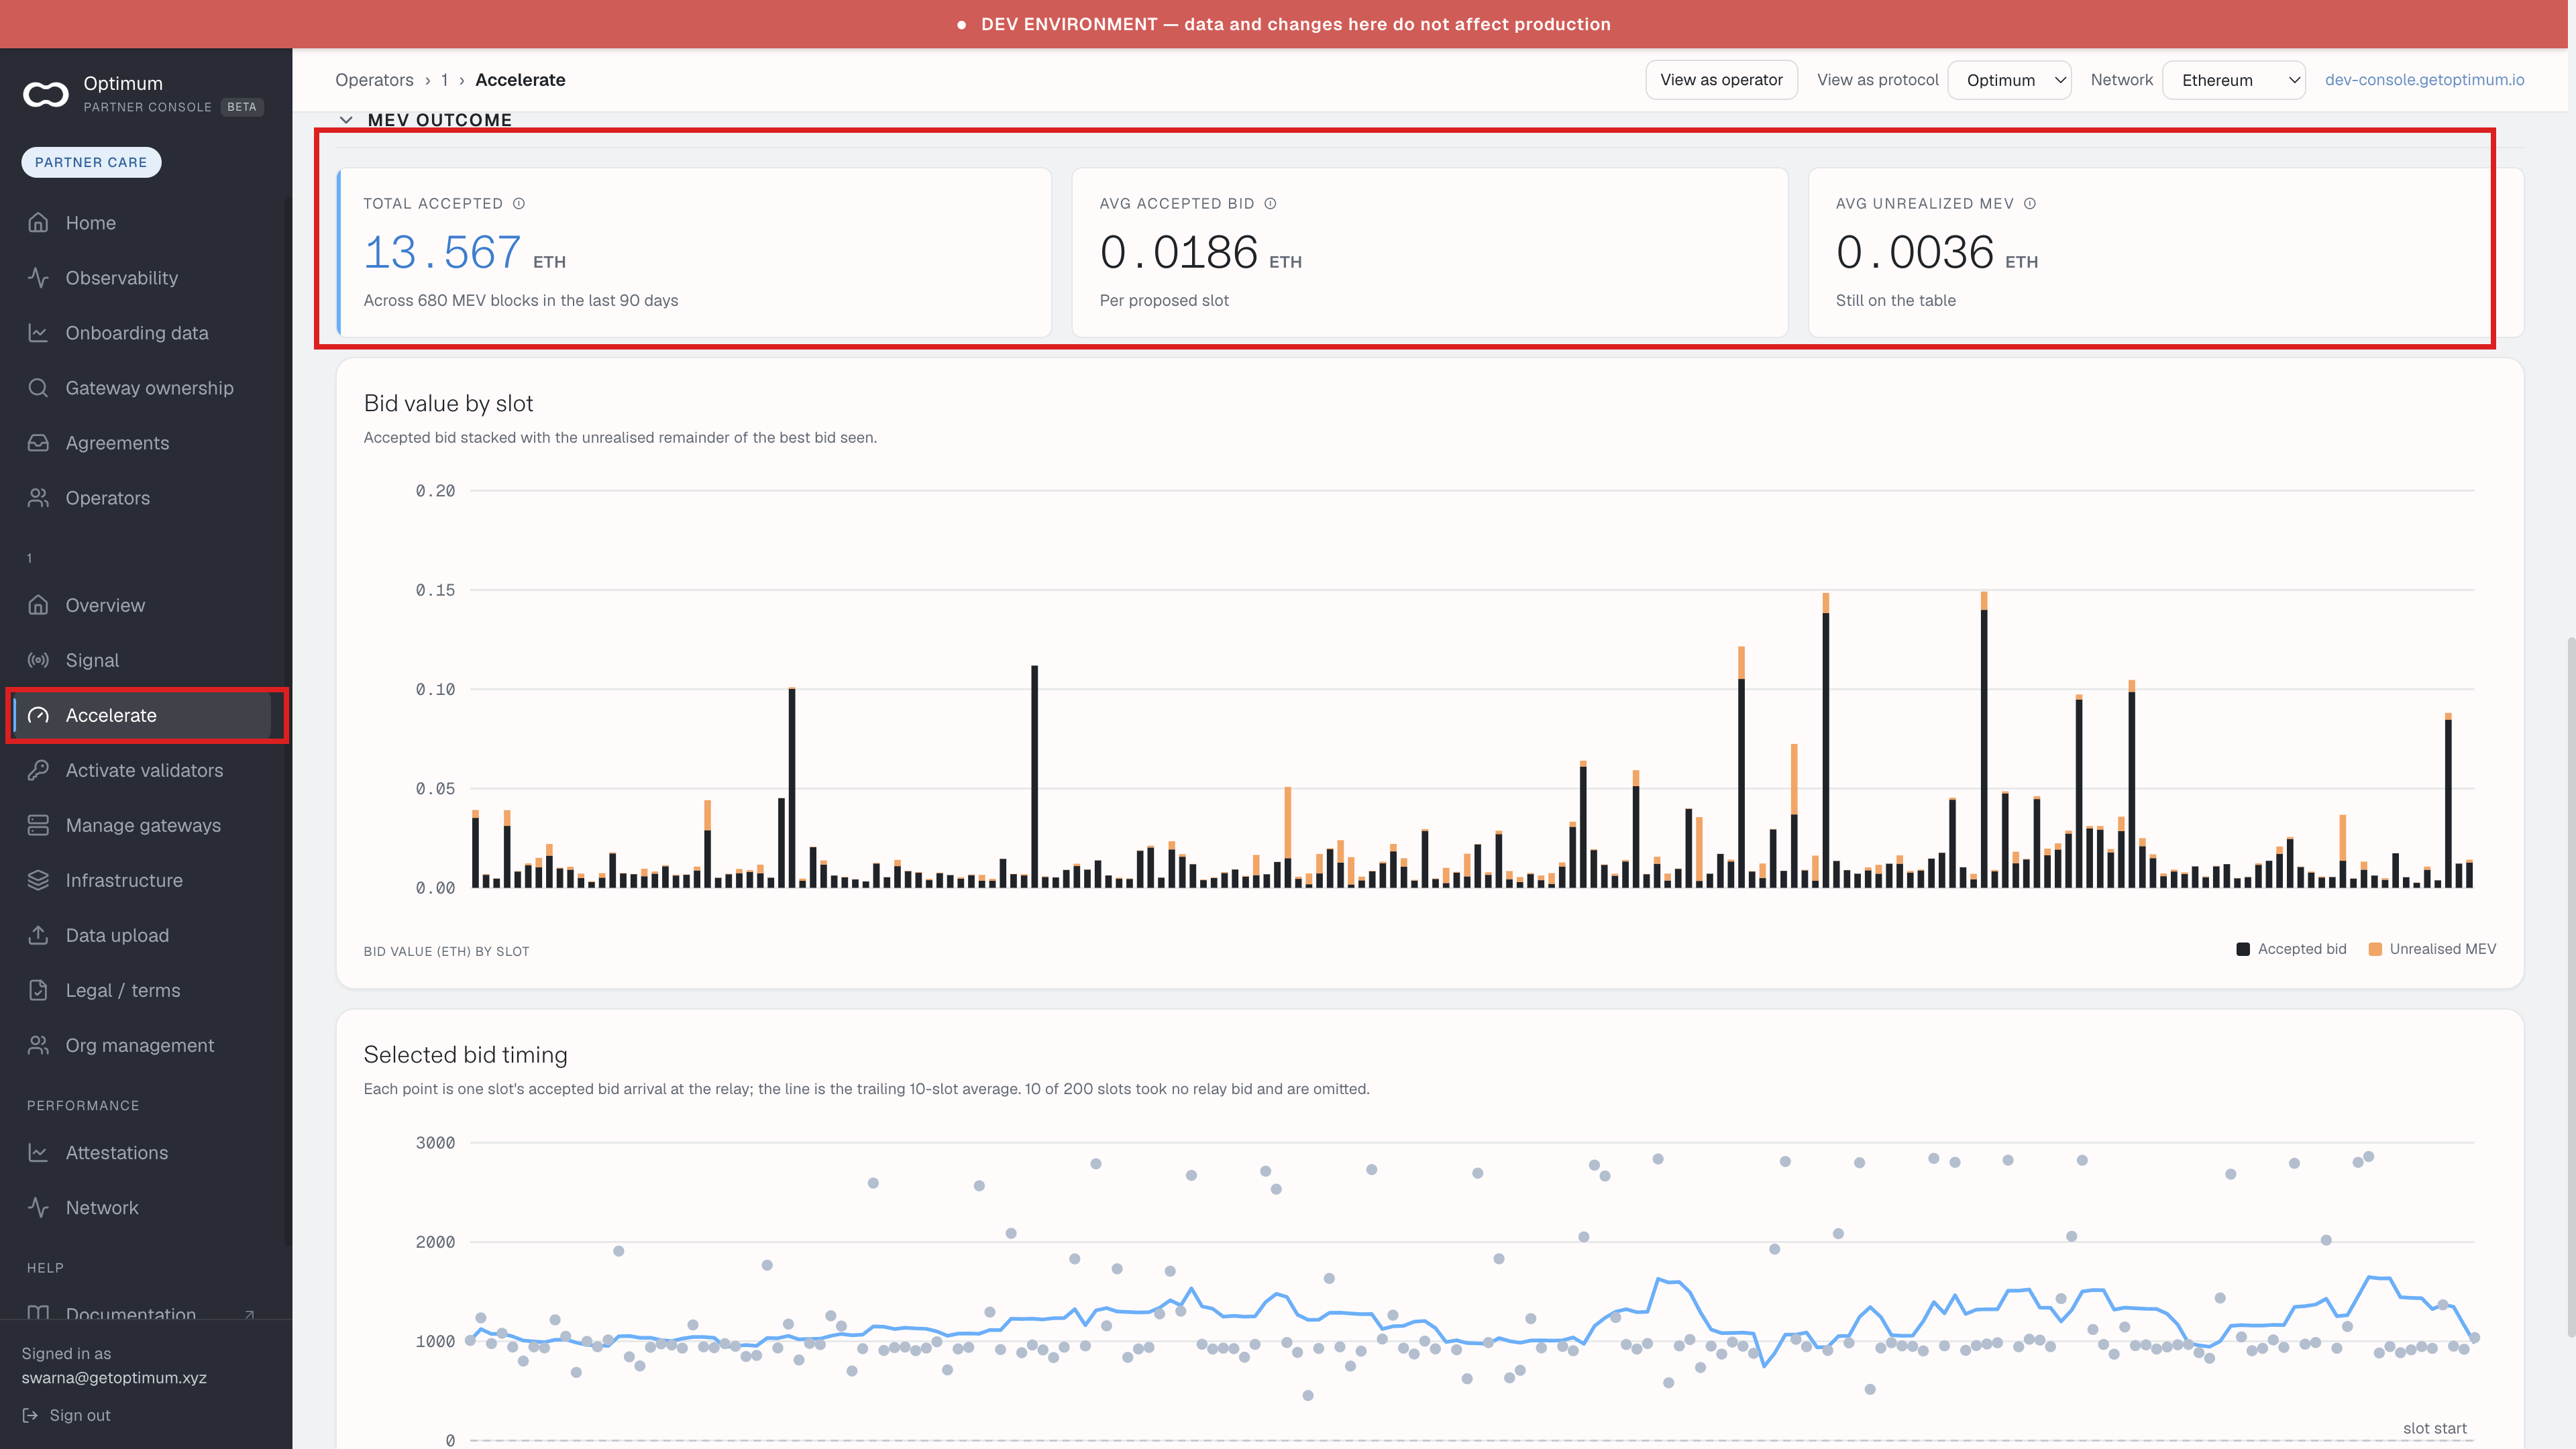The image size is (2576, 1449).
Task: Open the Network Ethereum dropdown
Action: pyautogui.click(x=2233, y=80)
